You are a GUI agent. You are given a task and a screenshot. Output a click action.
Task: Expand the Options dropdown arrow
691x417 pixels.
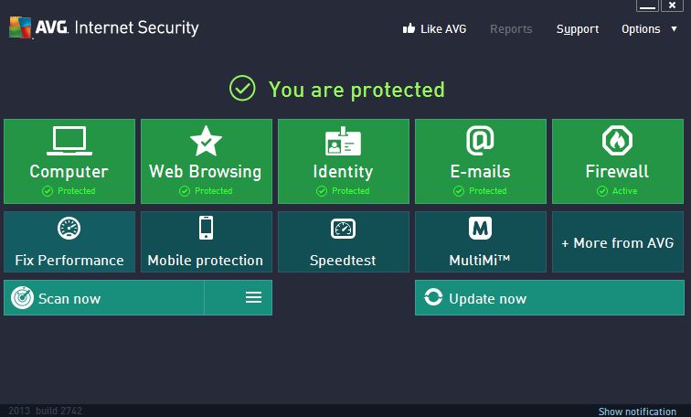(x=674, y=29)
